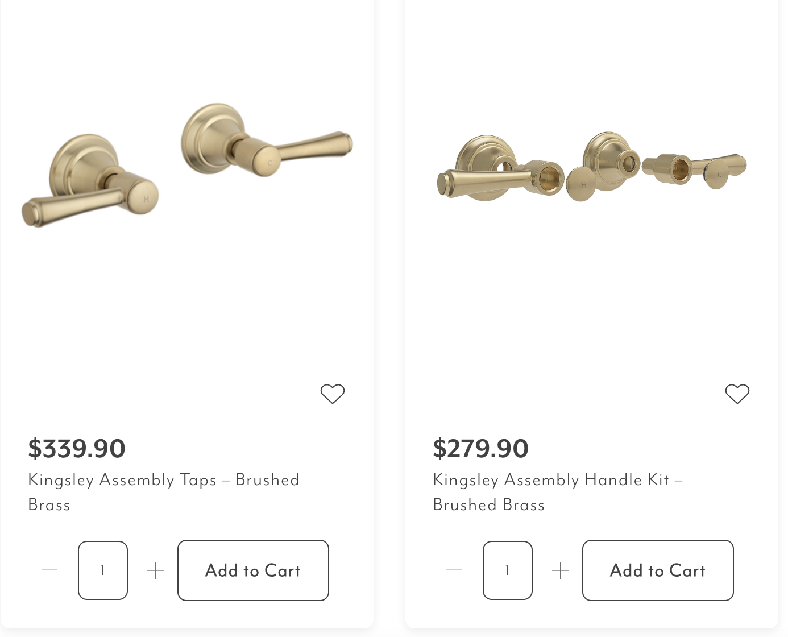The image size is (788, 637).
Task: Focus the quantity box for Assembly Taps
Action: (x=103, y=570)
